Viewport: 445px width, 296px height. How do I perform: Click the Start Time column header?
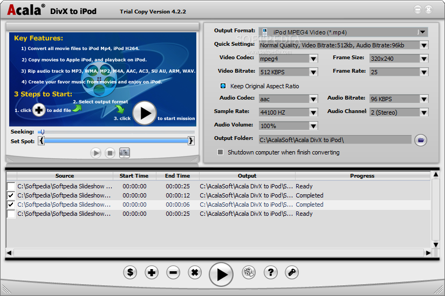[x=134, y=176]
